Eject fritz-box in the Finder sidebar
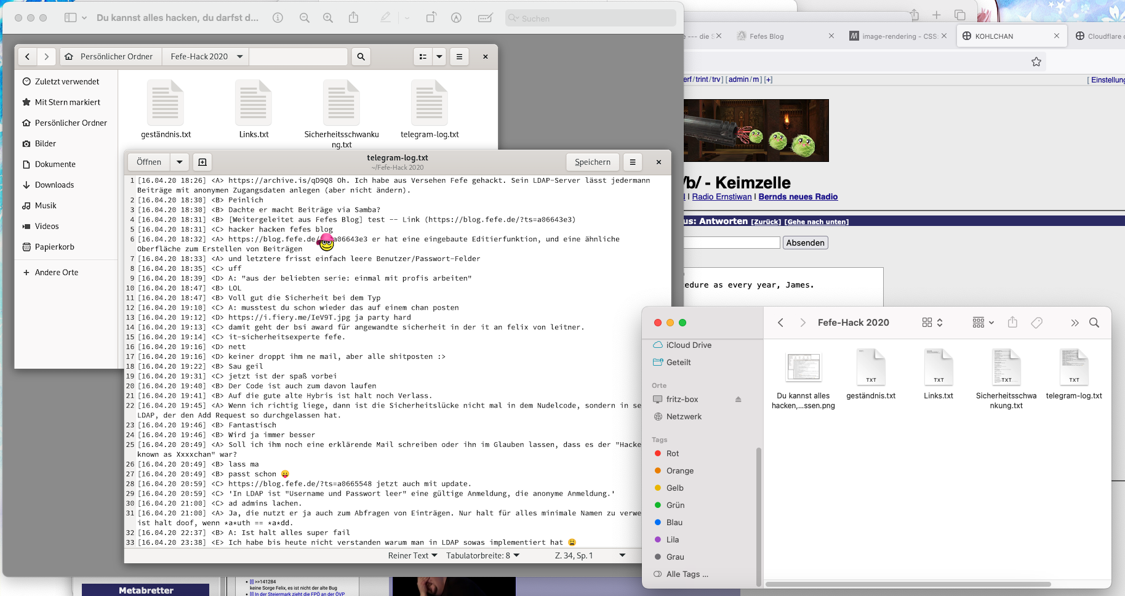The height and width of the screenshot is (596, 1125). click(738, 400)
